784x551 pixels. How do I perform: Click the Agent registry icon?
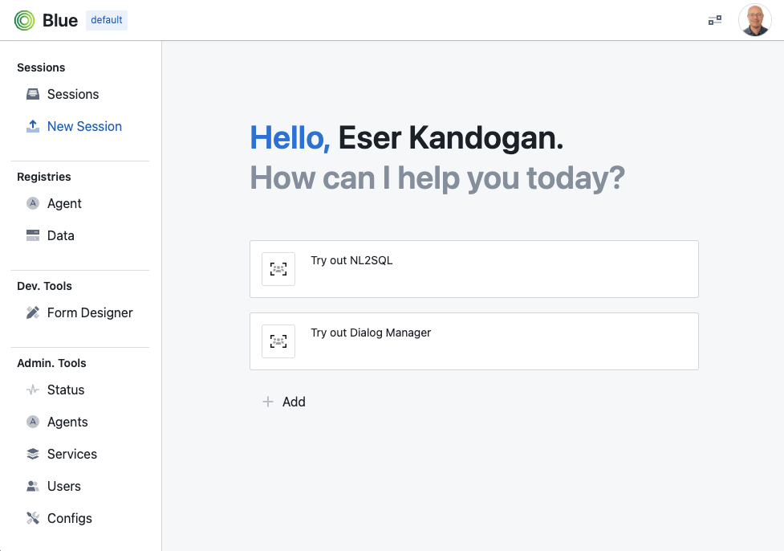point(33,203)
